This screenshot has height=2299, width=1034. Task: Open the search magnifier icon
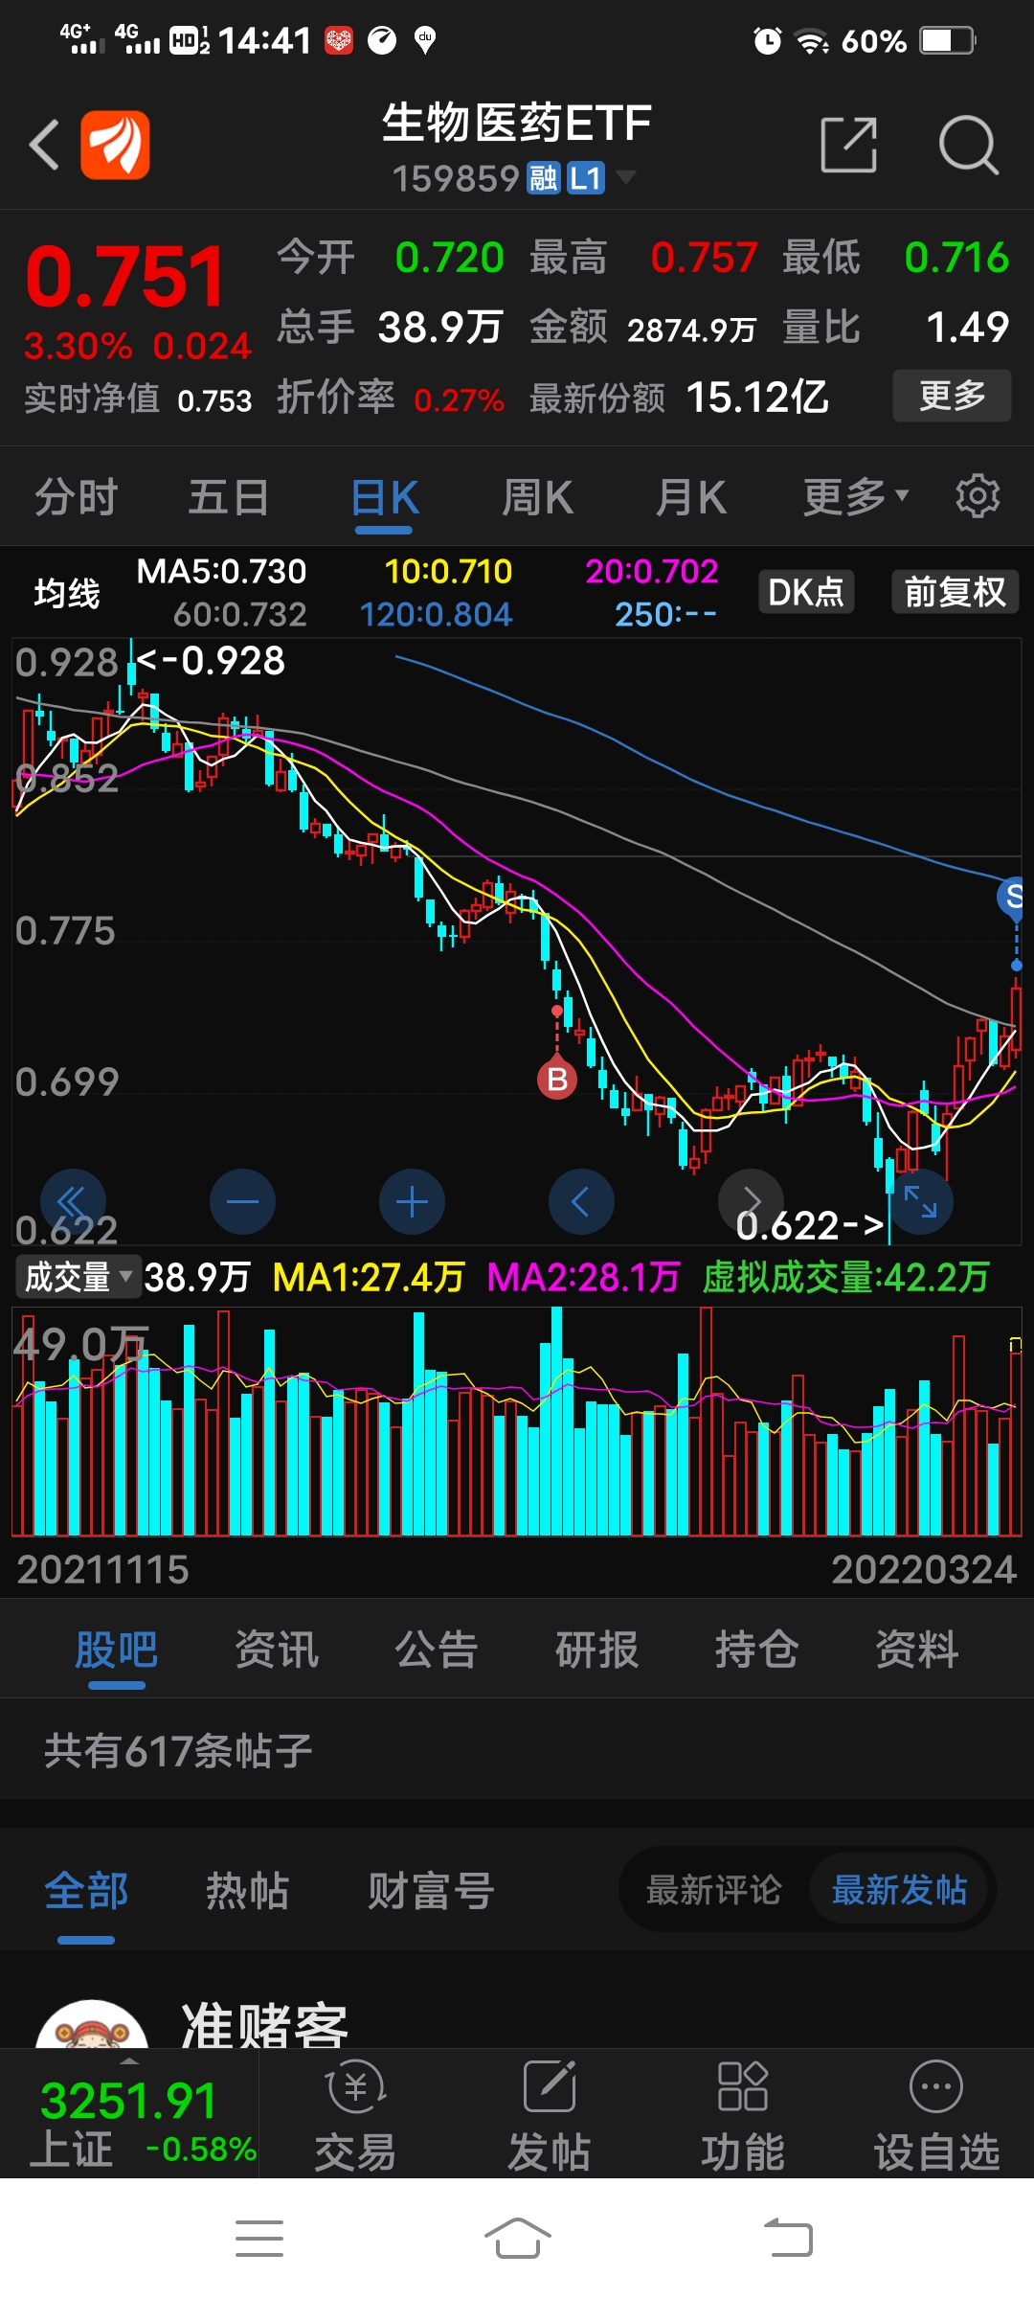[x=969, y=146]
